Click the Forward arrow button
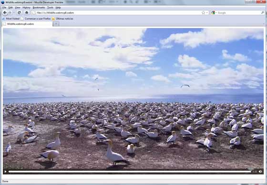 click(10, 13)
